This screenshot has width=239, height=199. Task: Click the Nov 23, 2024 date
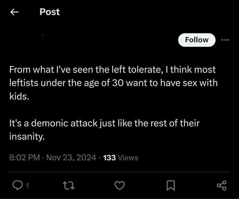pos(71,158)
